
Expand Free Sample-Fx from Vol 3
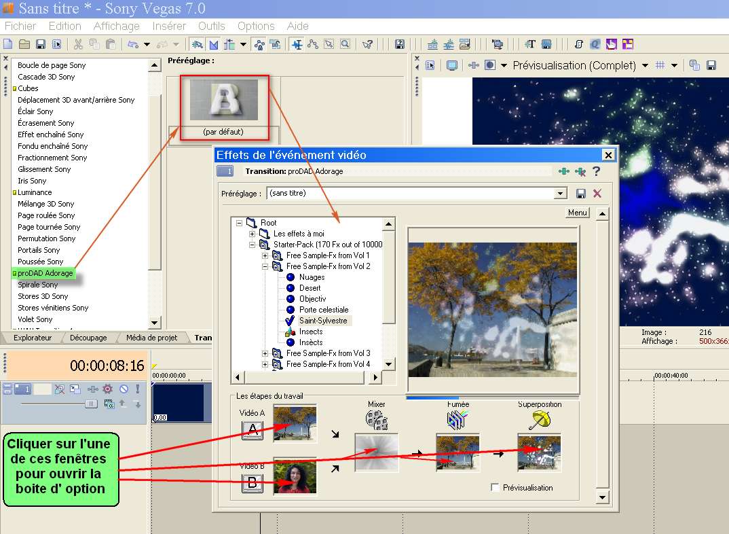pyautogui.click(x=265, y=353)
